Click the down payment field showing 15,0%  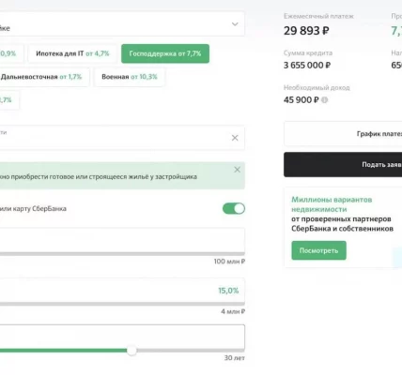point(122,291)
